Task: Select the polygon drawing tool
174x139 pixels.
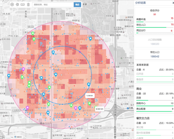Action: tap(17, 5)
